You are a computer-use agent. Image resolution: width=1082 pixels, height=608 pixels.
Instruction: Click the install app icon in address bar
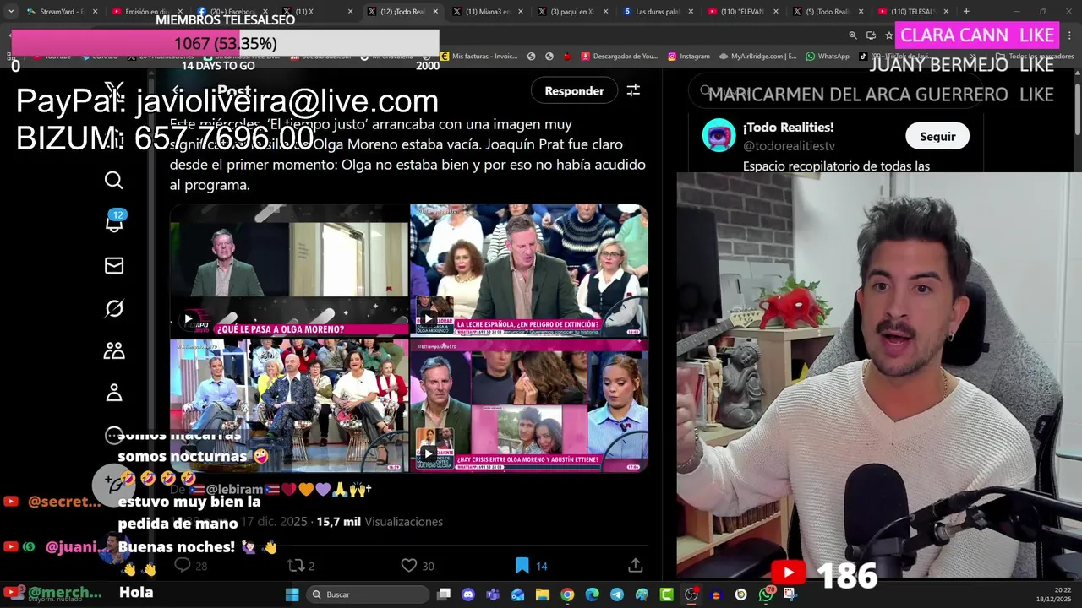point(871,35)
